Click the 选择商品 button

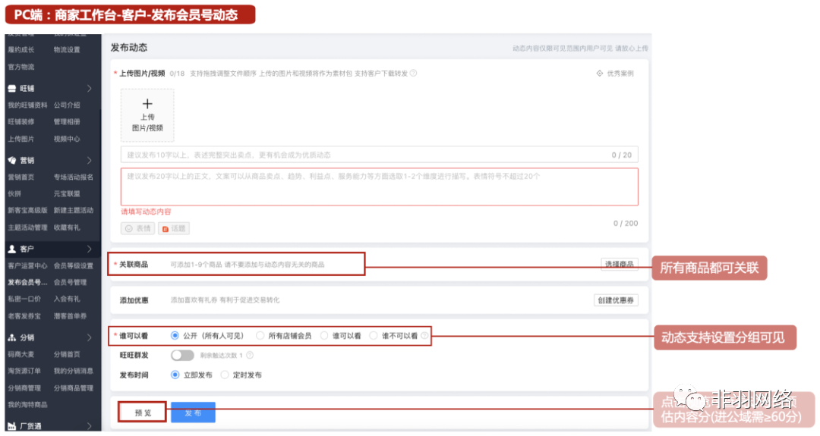[618, 264]
